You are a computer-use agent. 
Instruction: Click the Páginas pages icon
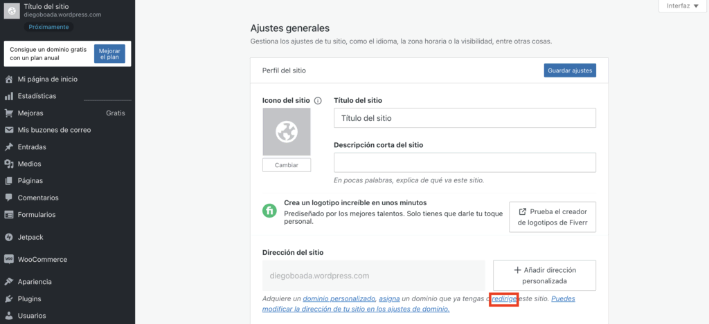click(x=8, y=181)
